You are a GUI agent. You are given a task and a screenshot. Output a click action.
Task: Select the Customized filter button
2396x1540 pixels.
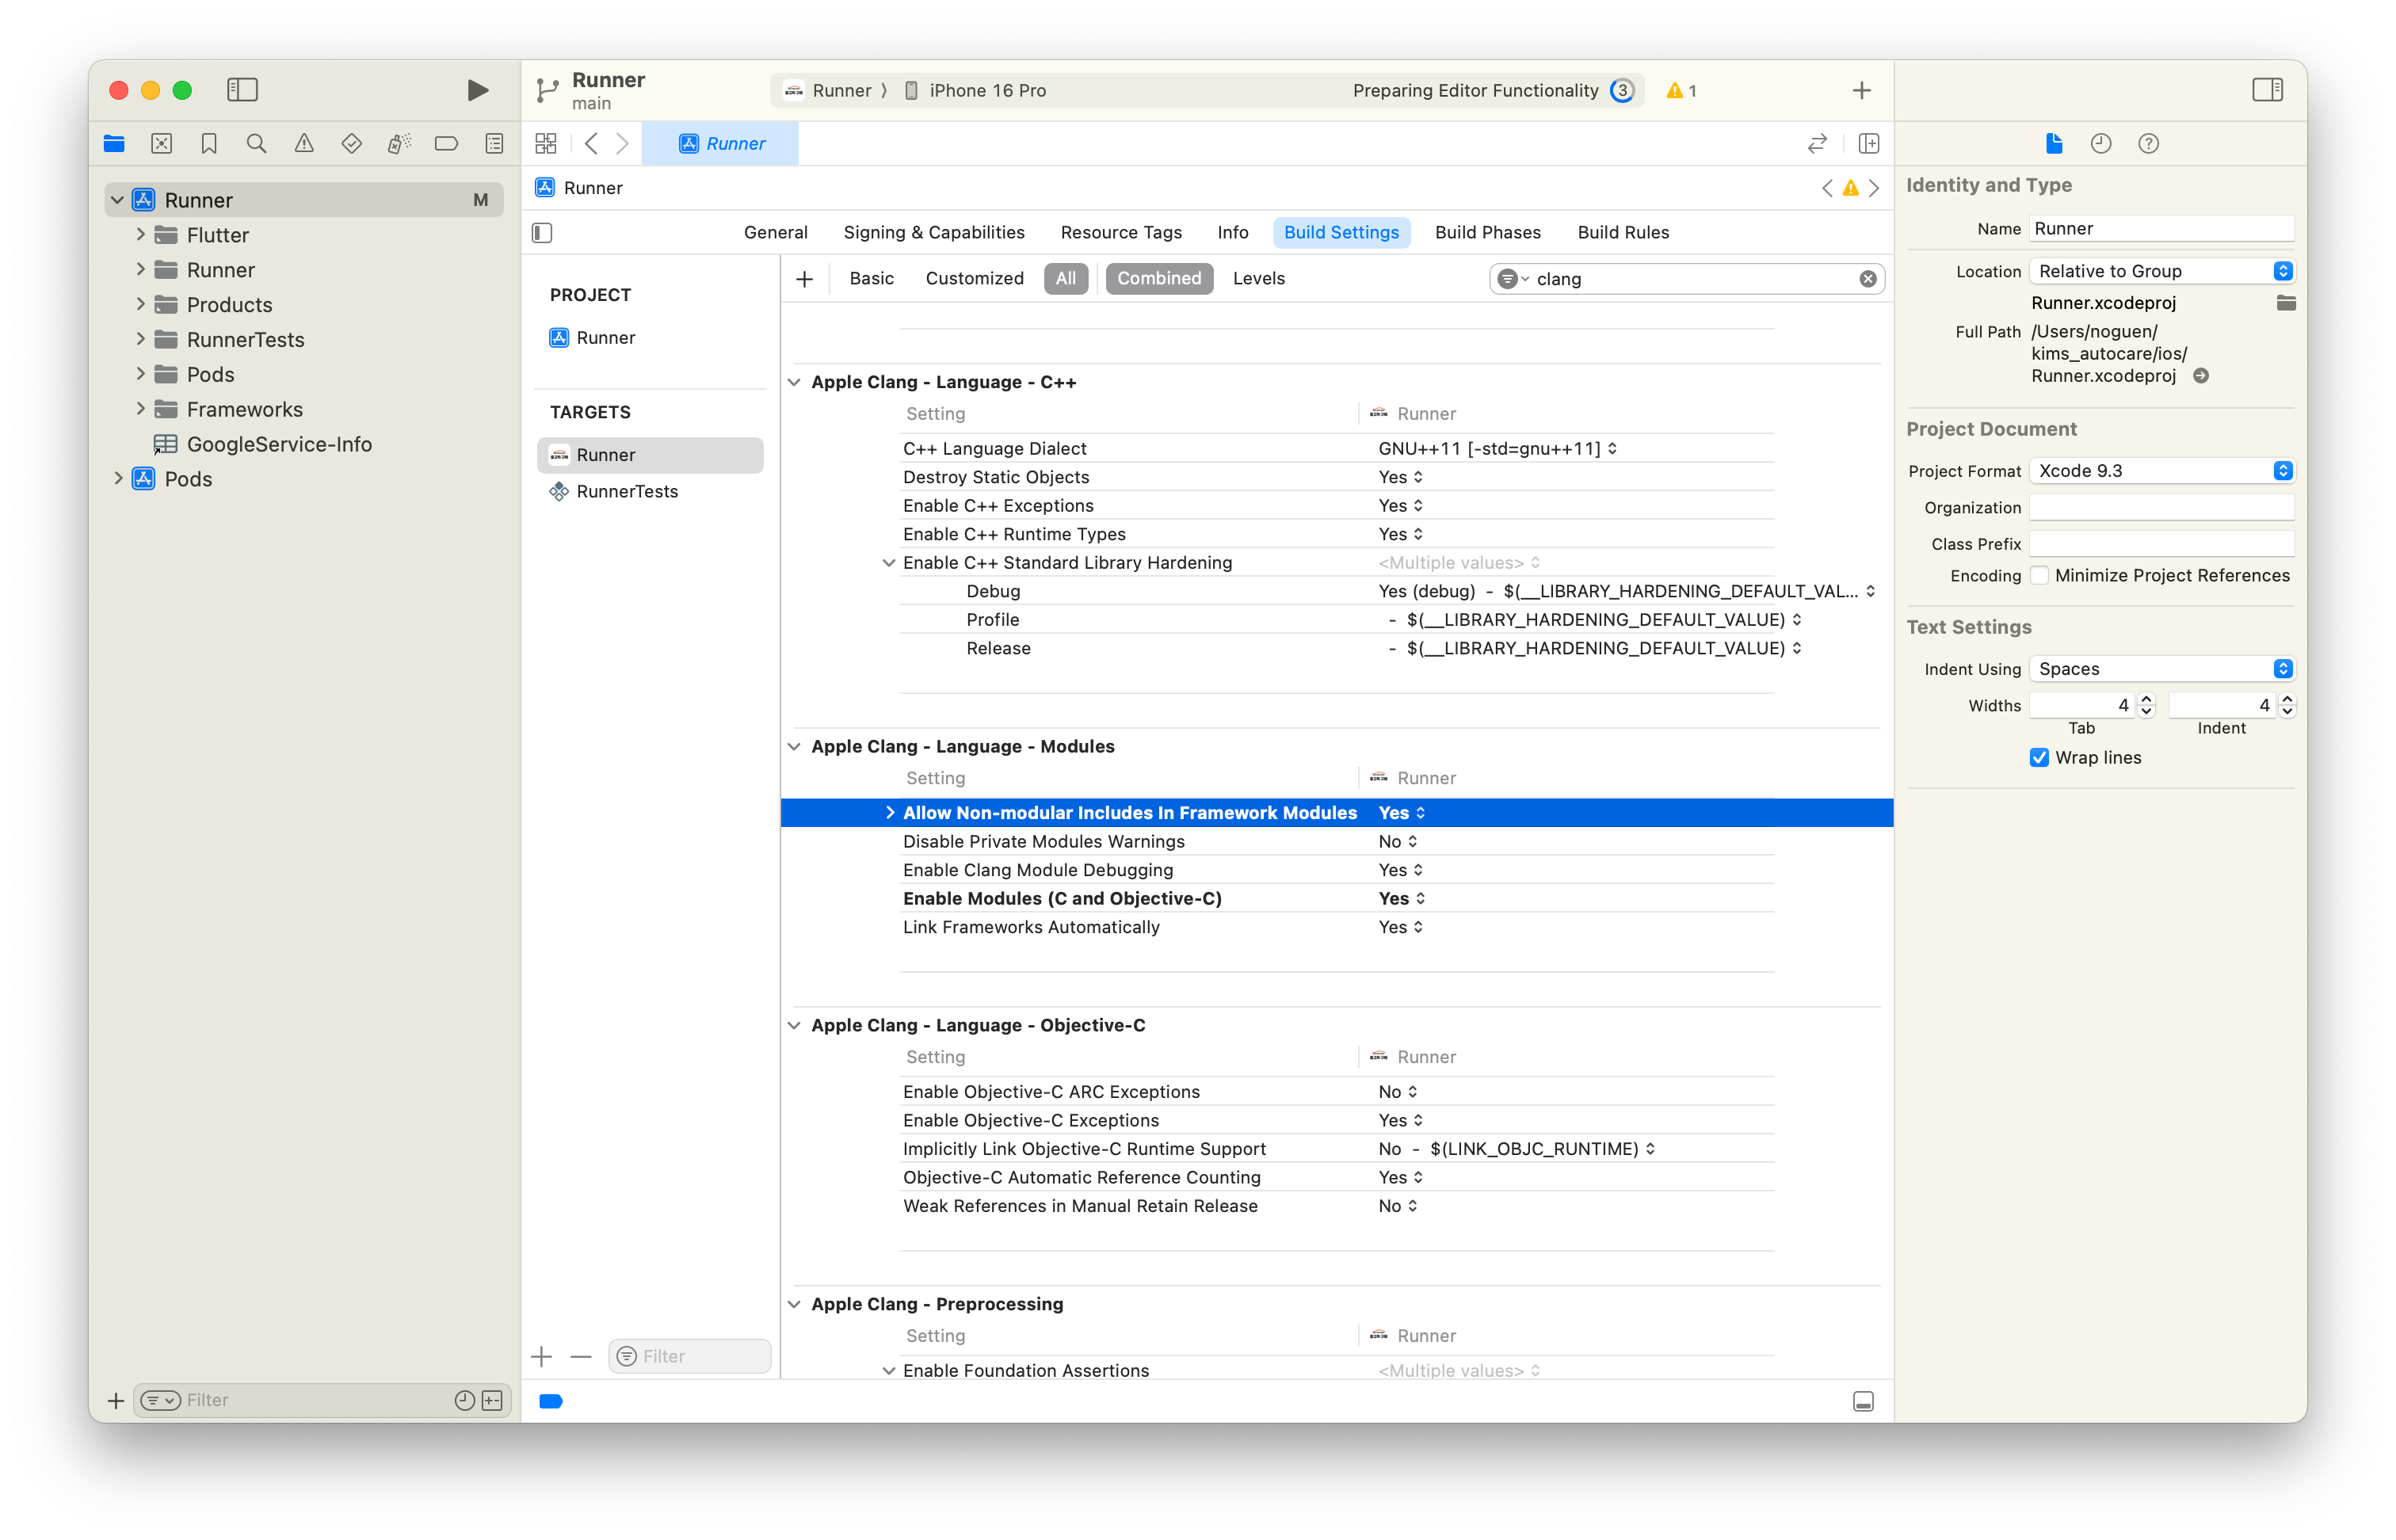(974, 279)
